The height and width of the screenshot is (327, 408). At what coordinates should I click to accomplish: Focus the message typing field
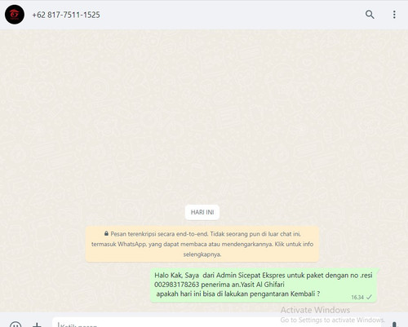tap(218, 323)
